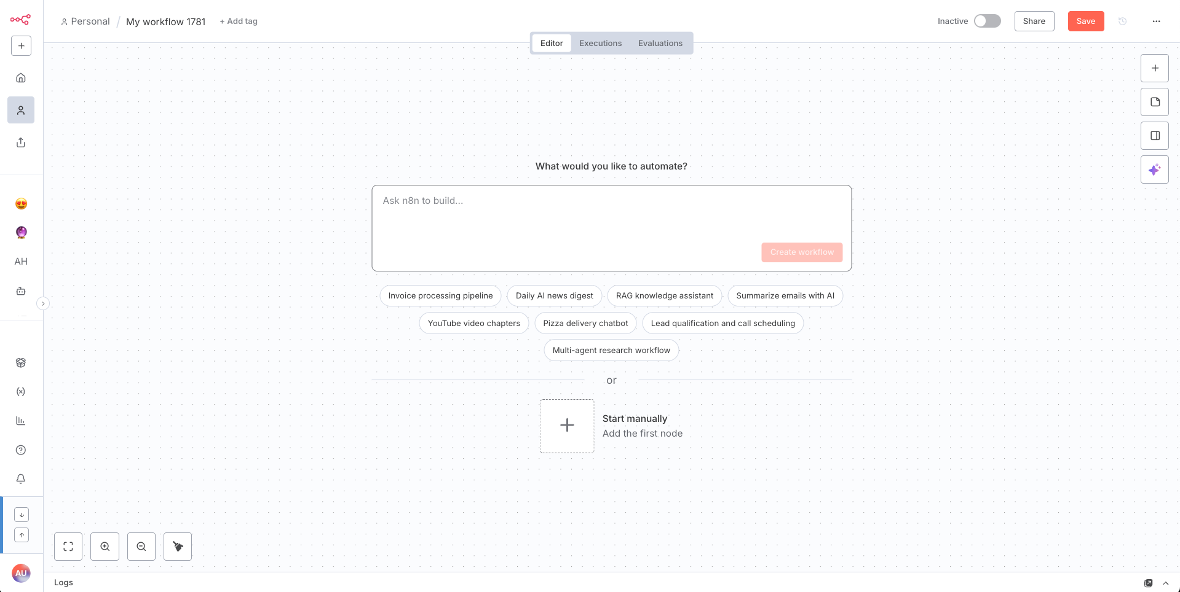The image size is (1180, 592).
Task: Open the workflow more options menu
Action: tap(1156, 21)
